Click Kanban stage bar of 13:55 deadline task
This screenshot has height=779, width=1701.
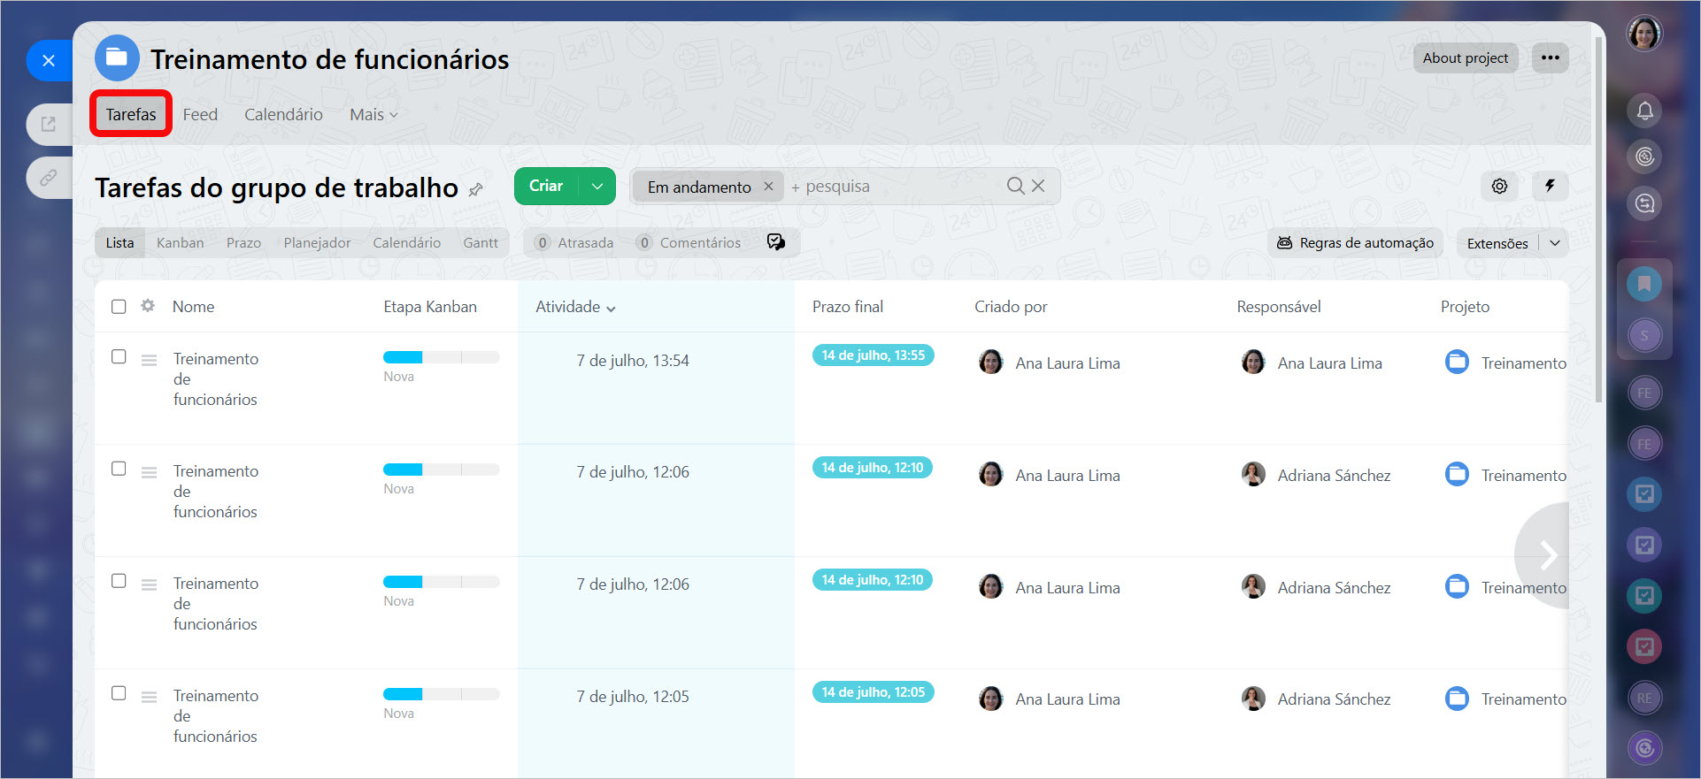coord(441,357)
